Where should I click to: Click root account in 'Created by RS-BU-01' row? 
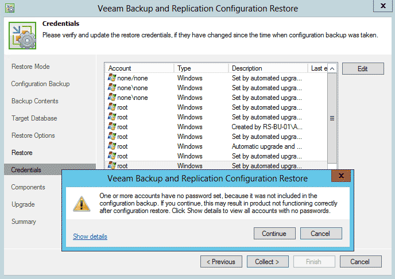122,127
